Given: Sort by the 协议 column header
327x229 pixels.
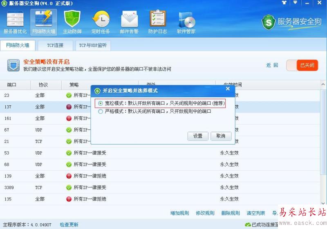Looking at the screenshot, I should pos(46,85).
